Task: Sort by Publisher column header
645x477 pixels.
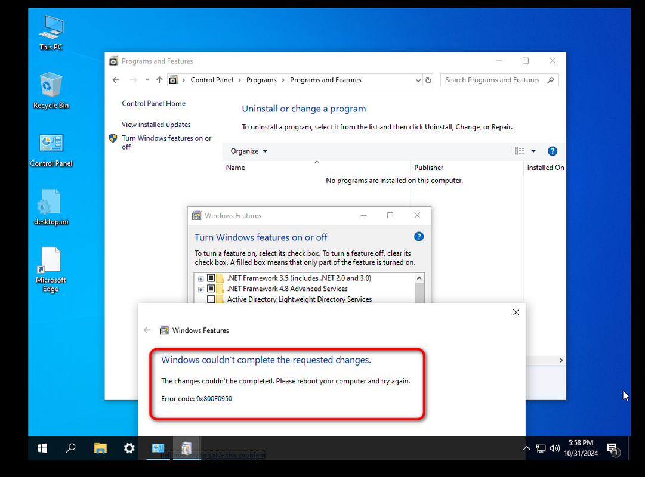Action: click(467, 168)
